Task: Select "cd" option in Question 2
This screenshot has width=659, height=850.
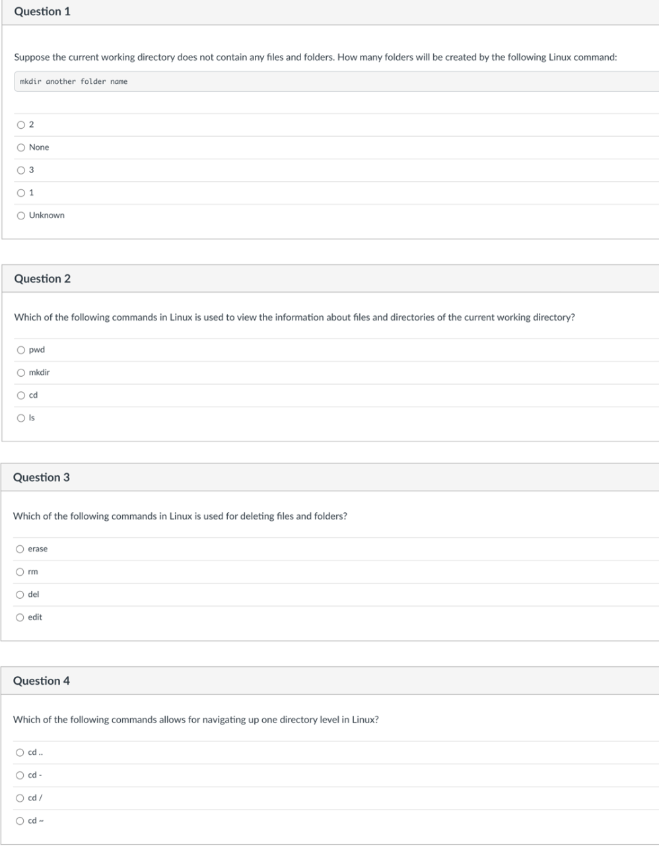Action: pyautogui.click(x=20, y=395)
